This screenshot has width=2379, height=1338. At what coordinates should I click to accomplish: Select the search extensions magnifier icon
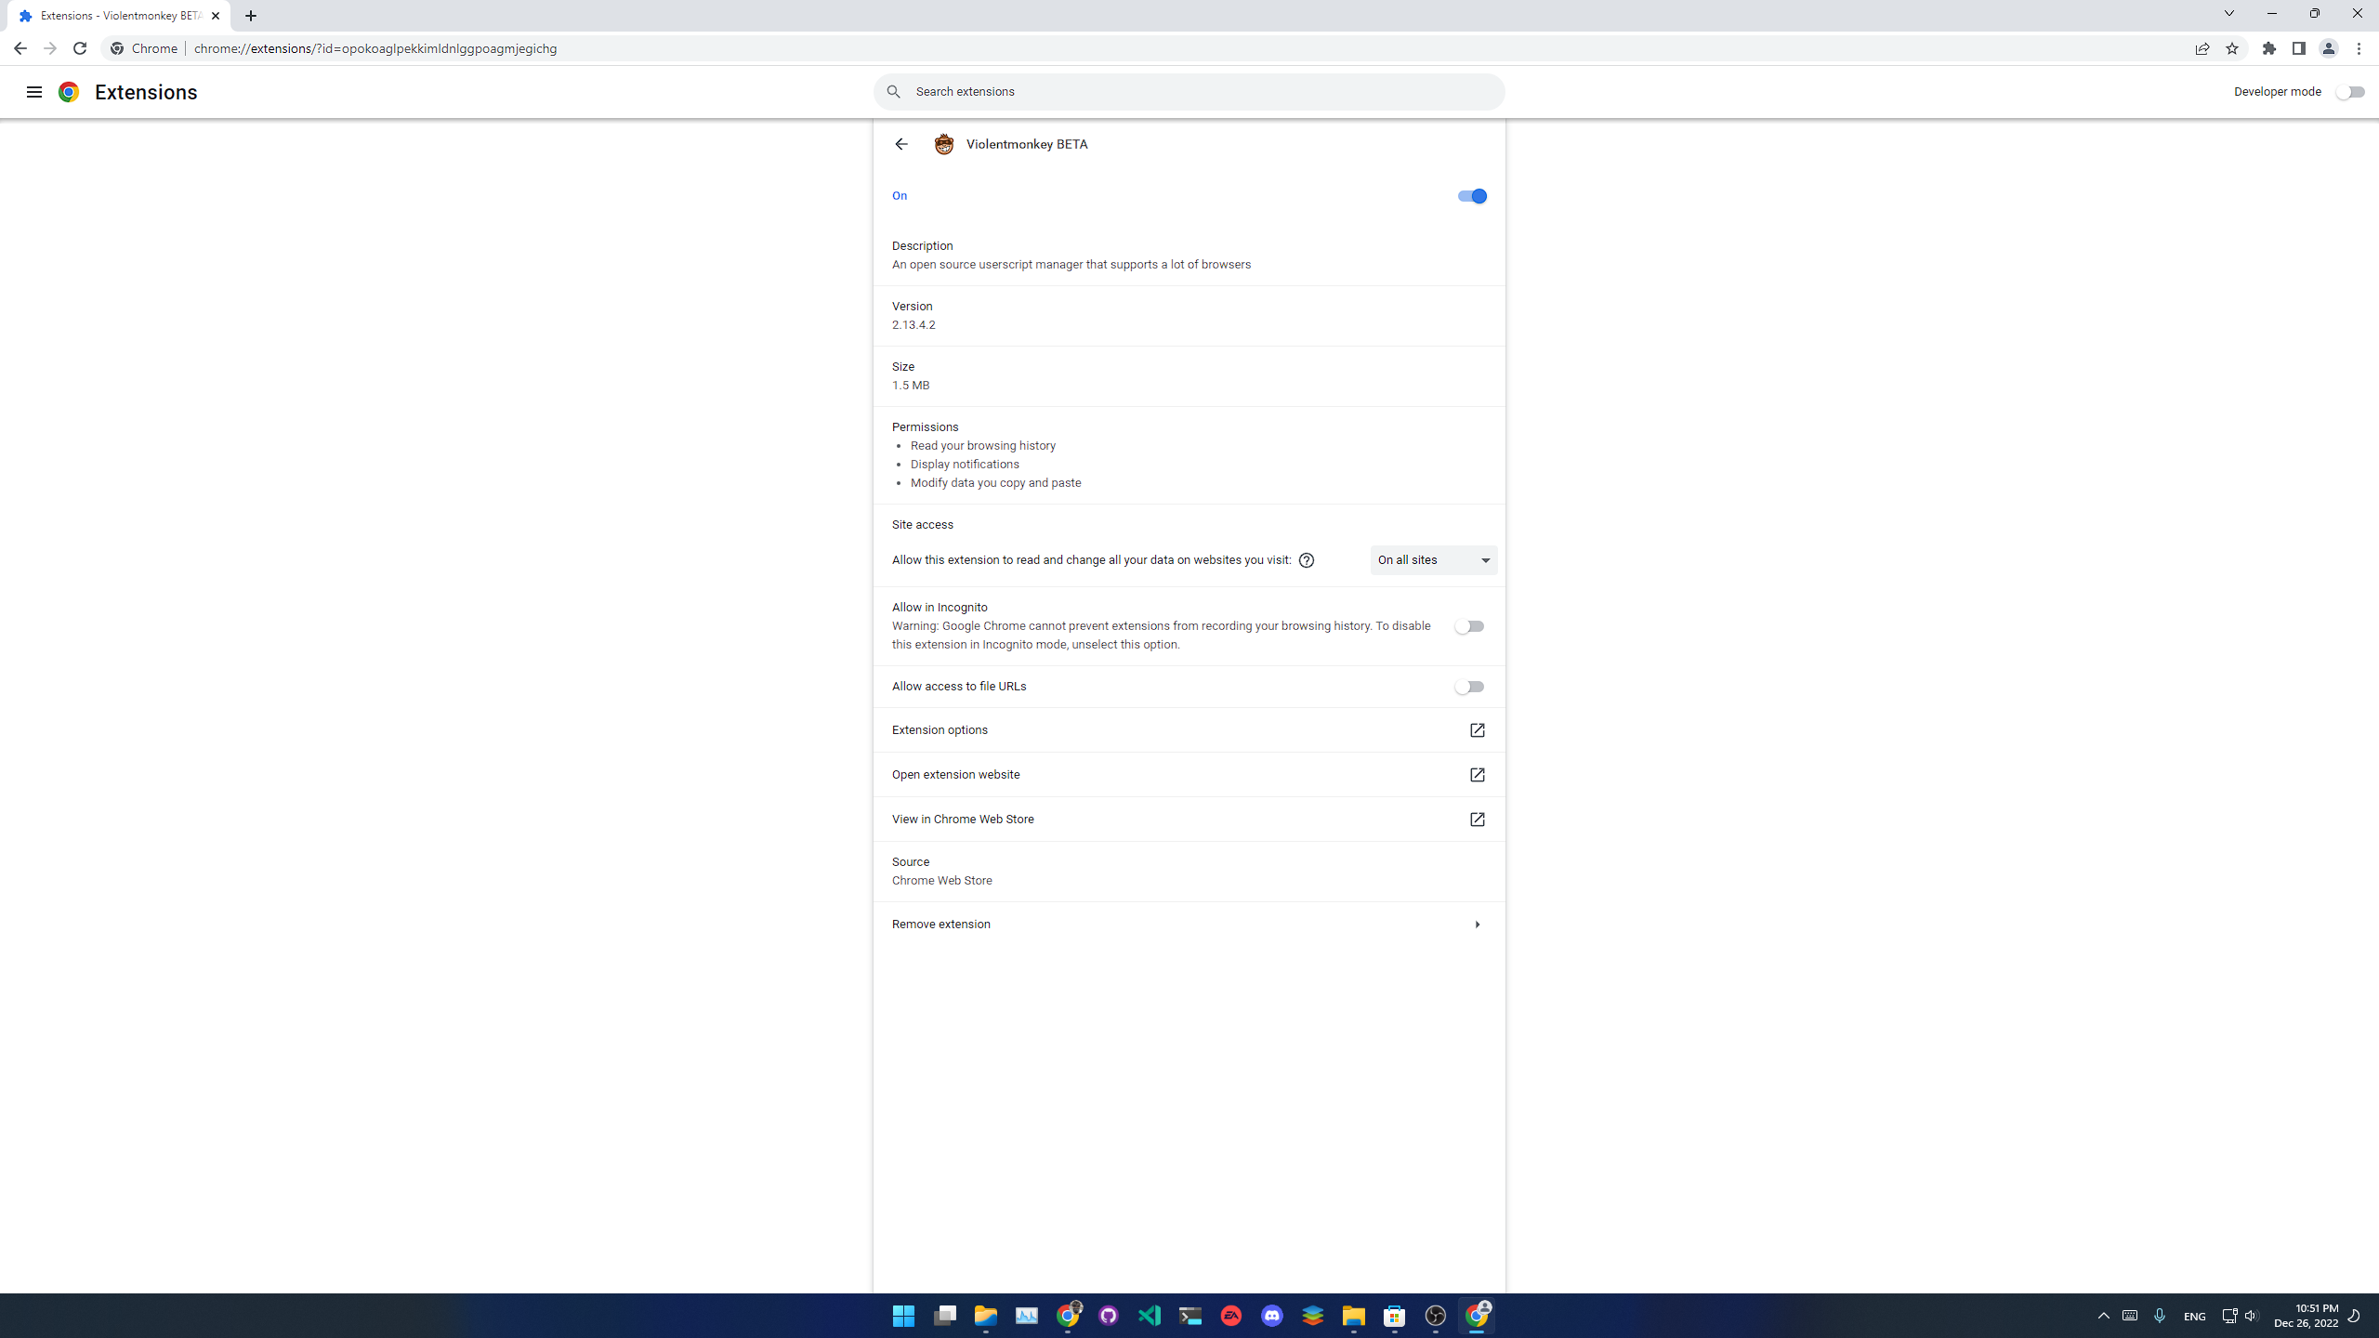click(892, 91)
